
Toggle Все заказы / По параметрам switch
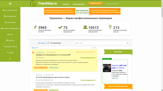(x=48, y=43)
